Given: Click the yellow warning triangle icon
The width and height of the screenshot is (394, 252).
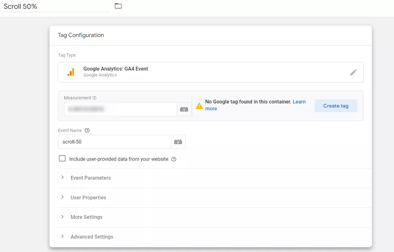Looking at the screenshot, I should pos(199,106).
